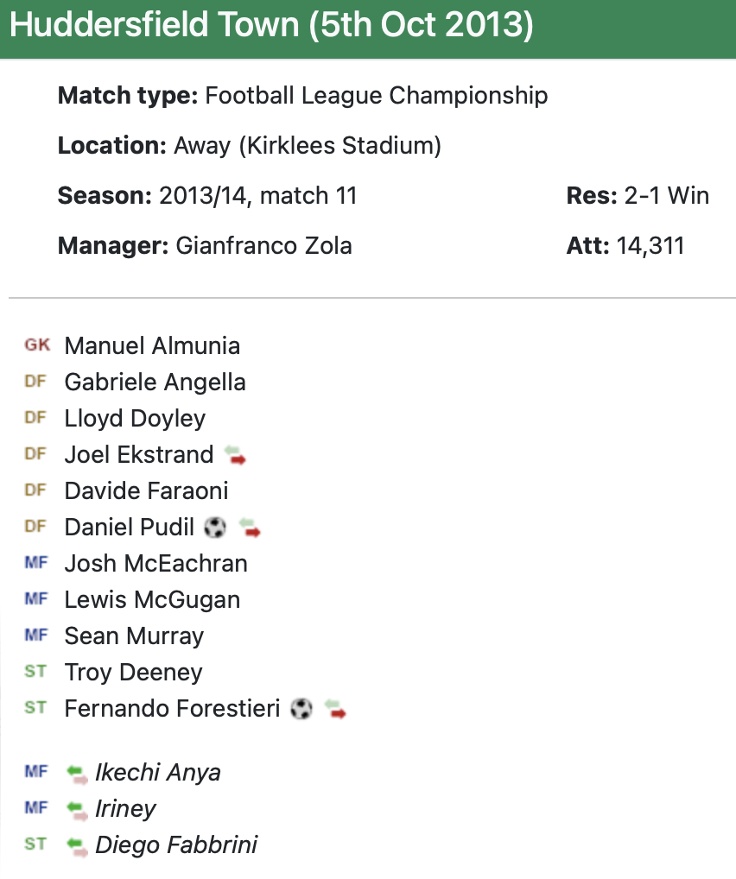Viewport: 736px width, 879px height.
Task: Click the substituted-on arrow before Ikechi Anya
Action: coord(78,773)
